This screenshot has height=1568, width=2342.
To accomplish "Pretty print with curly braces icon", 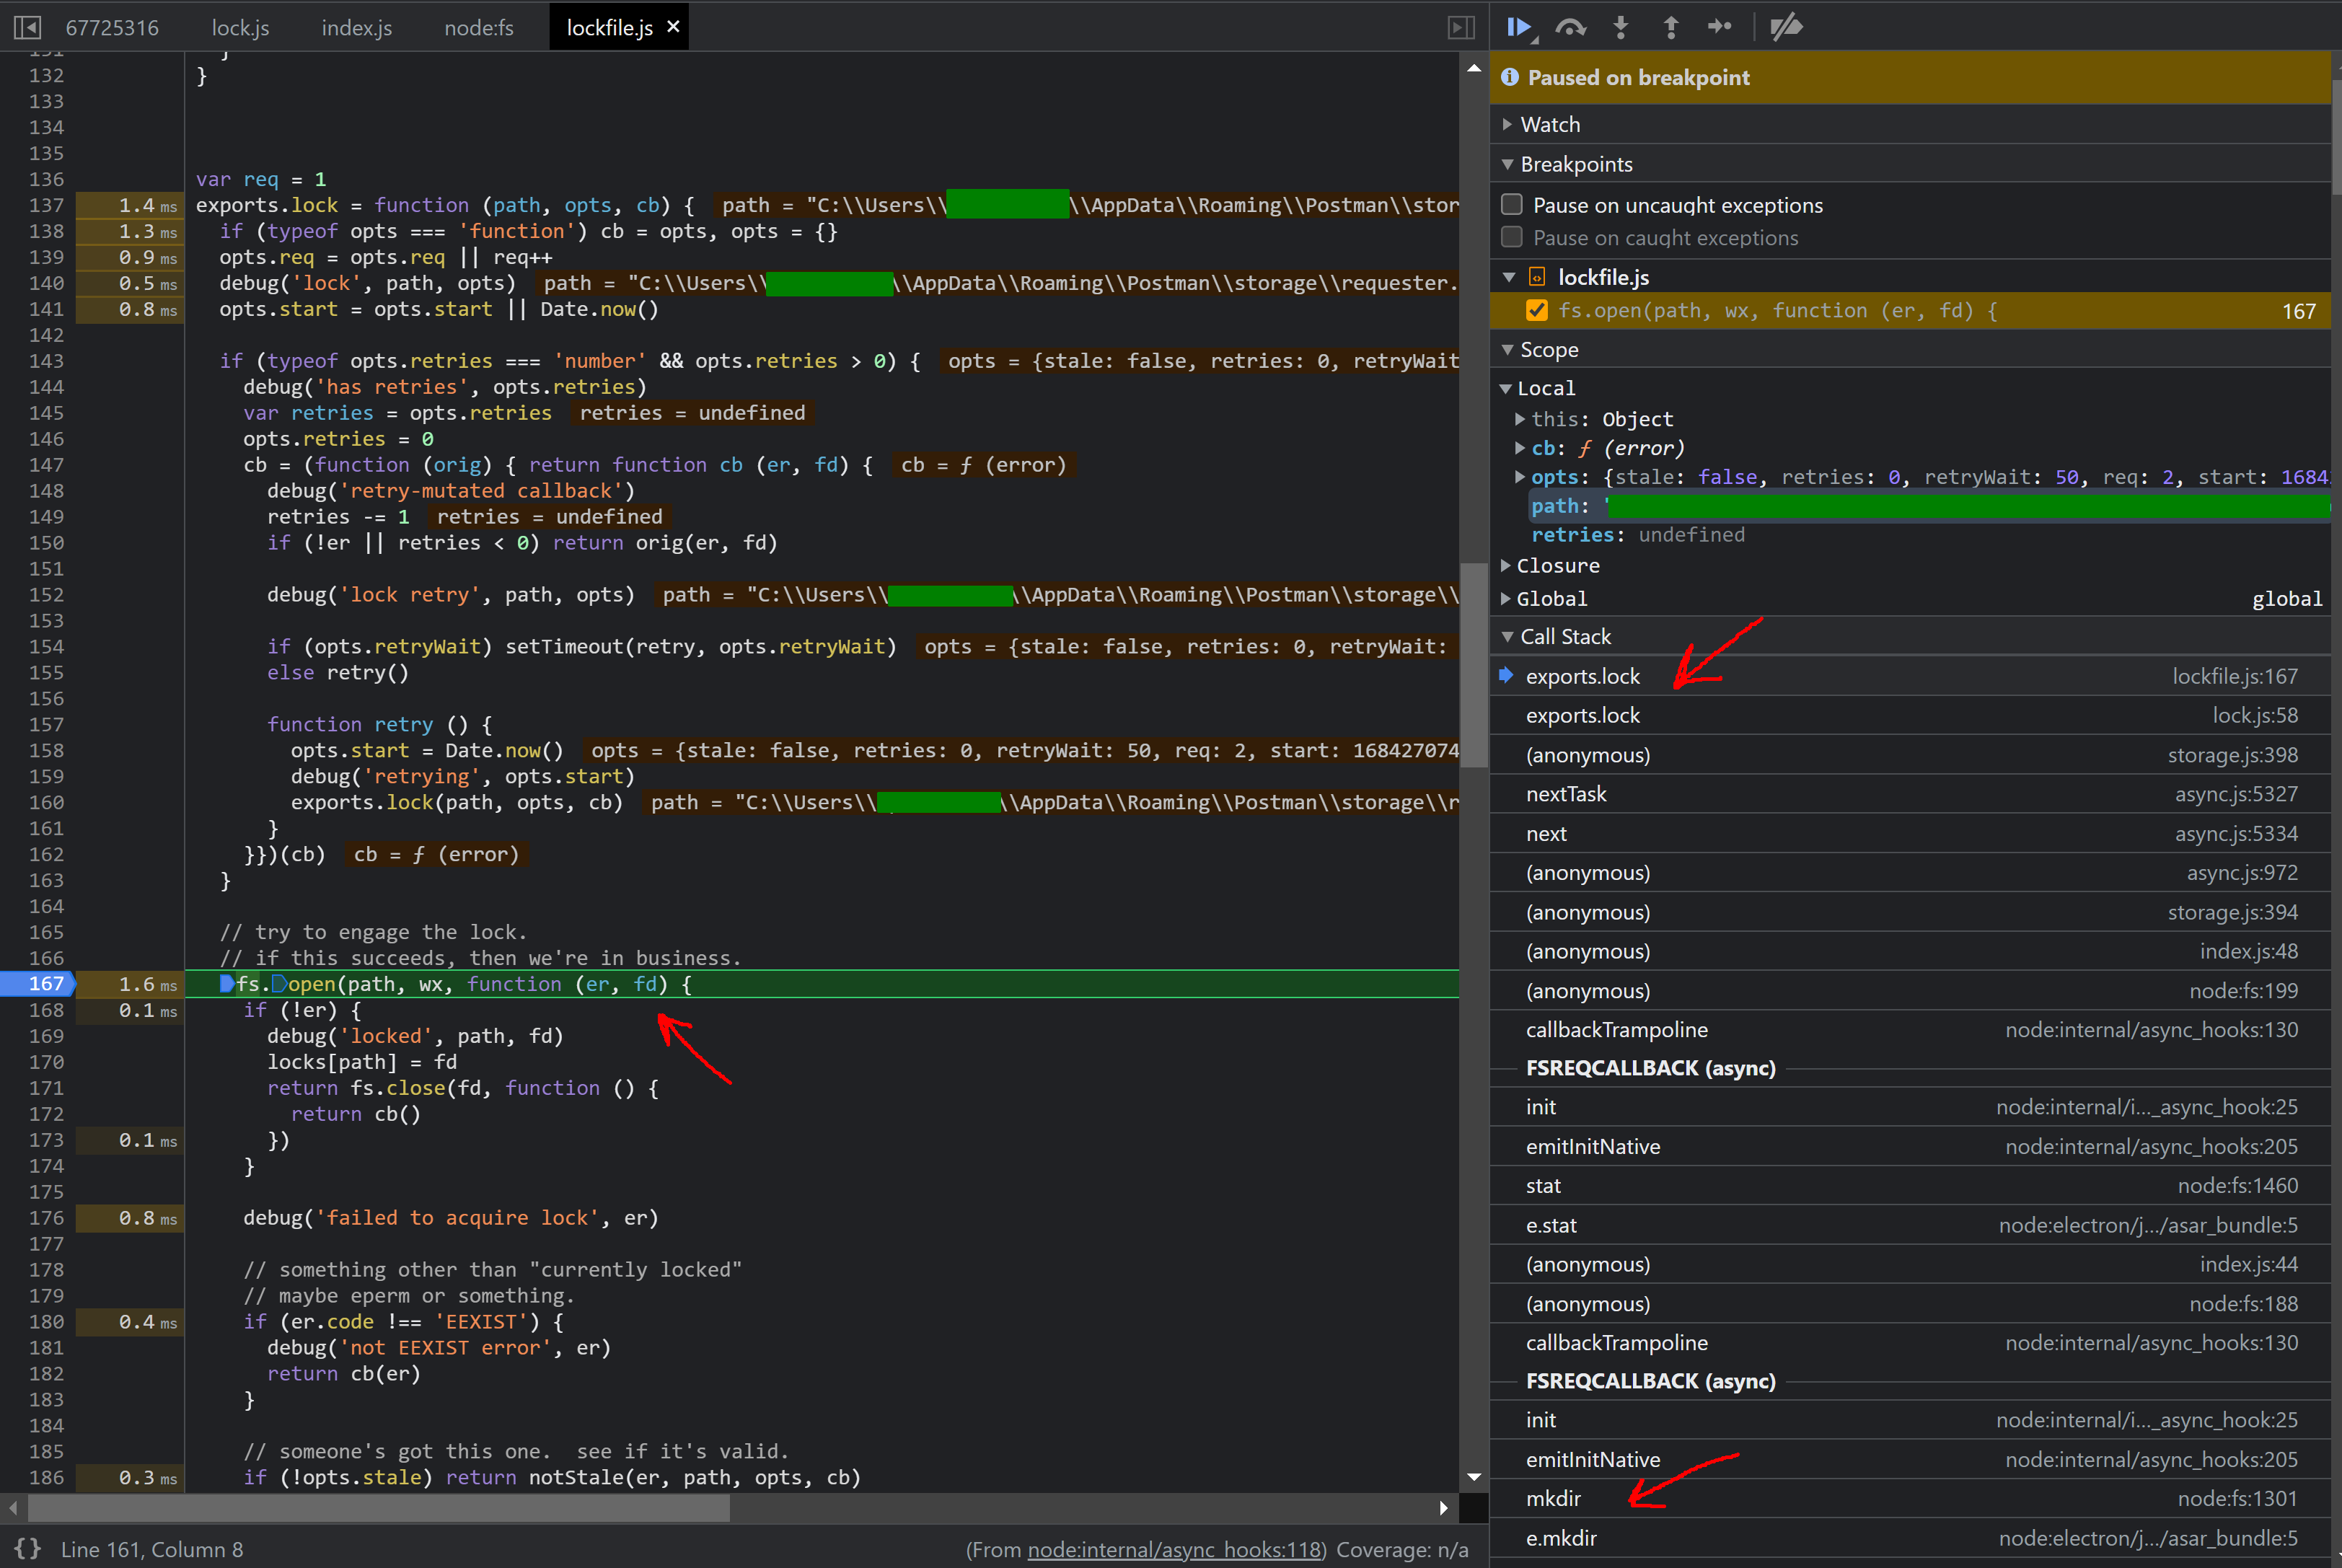I will point(27,1548).
